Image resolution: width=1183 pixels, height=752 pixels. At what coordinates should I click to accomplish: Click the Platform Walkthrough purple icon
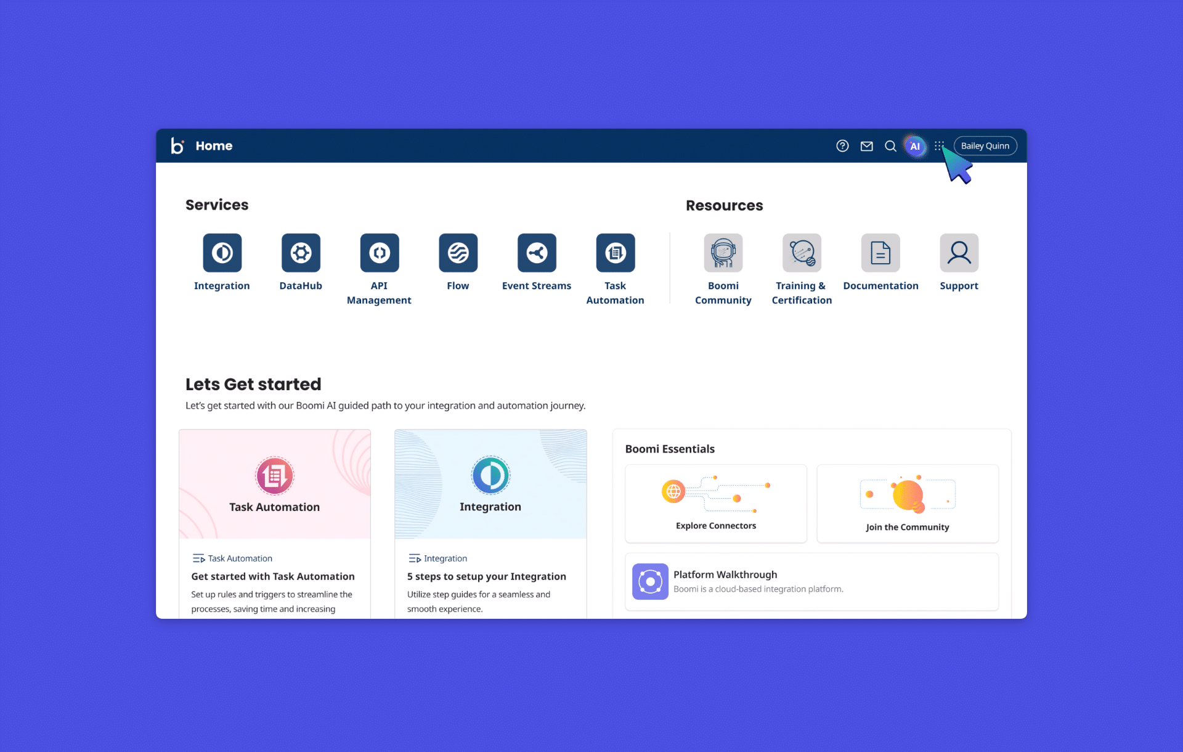point(650,581)
